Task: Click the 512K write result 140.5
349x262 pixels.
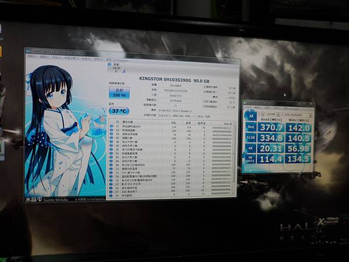Action: click(x=298, y=139)
